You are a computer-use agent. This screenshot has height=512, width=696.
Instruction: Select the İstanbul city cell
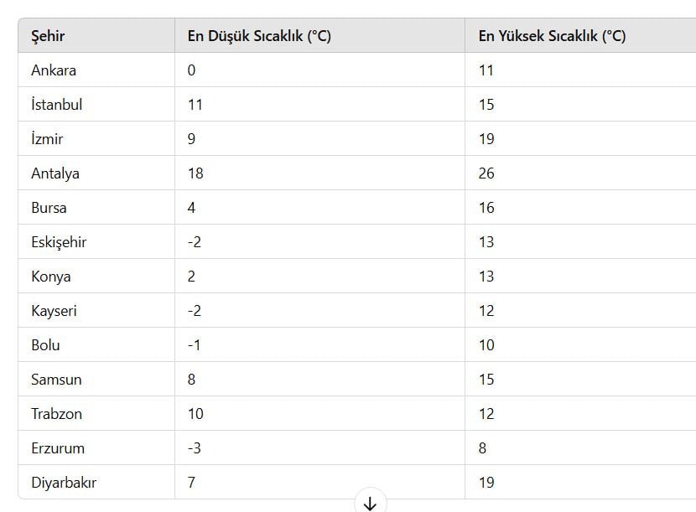click(x=57, y=105)
